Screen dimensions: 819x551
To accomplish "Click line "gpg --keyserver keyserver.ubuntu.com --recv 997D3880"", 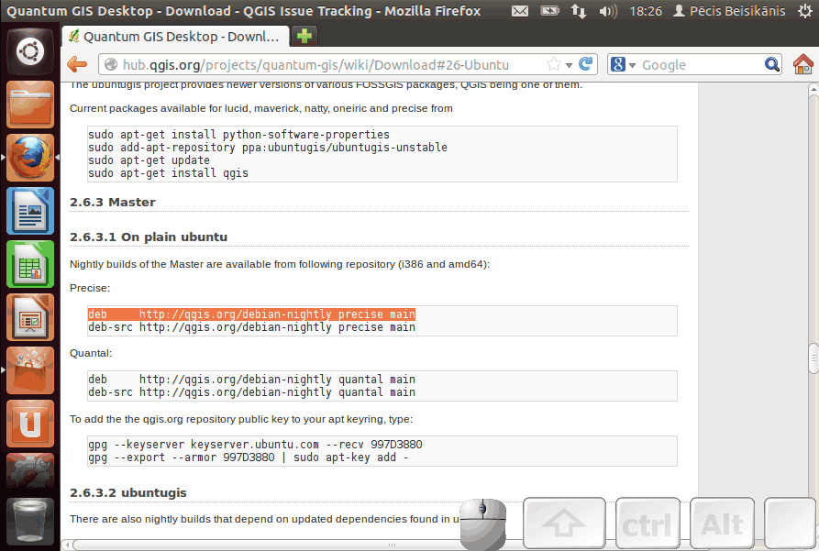I will (x=255, y=445).
